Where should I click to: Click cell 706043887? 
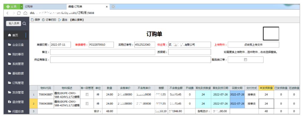coord(46,95)
